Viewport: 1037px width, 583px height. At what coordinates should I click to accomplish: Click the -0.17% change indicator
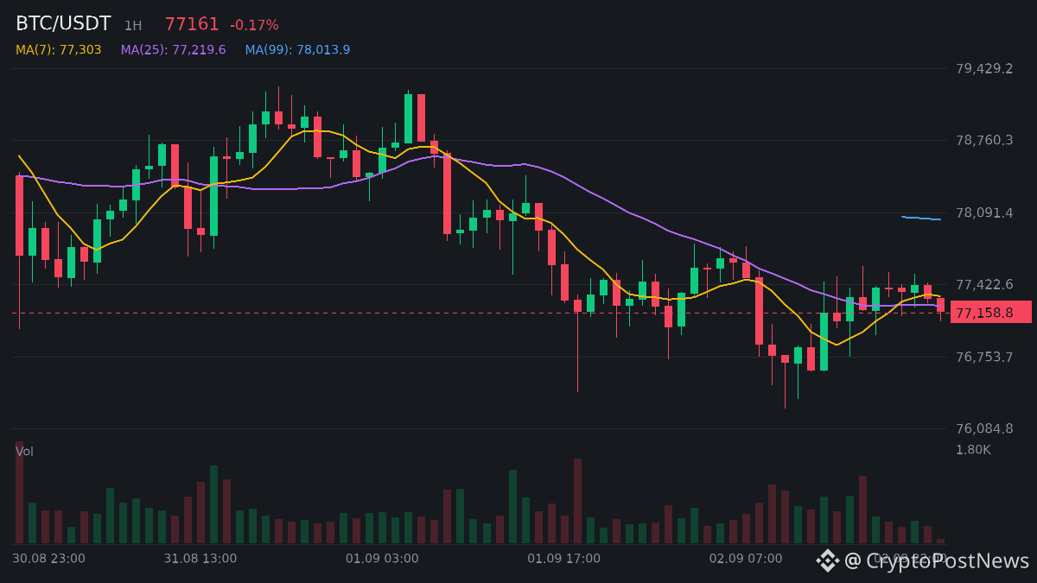click(x=254, y=25)
